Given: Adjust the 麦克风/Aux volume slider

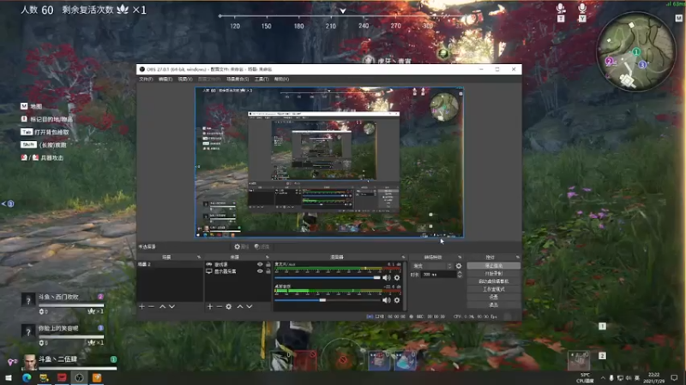Looking at the screenshot, I should coord(328,277).
